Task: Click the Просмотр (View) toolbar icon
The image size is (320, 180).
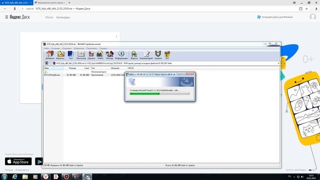Action: click(x=81, y=55)
